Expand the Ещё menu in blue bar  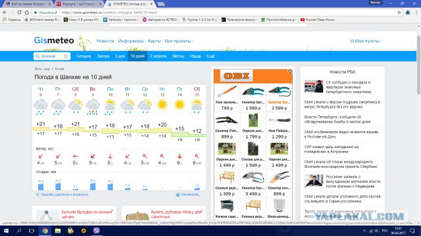pyautogui.click(x=212, y=56)
